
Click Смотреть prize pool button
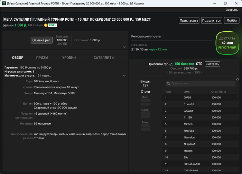[212, 64]
